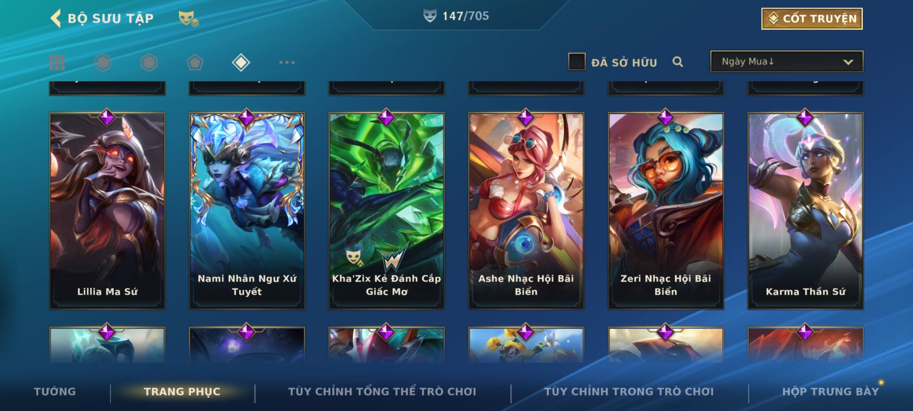Open the Cốt Truyện button
The image size is (913, 411).
click(x=812, y=19)
